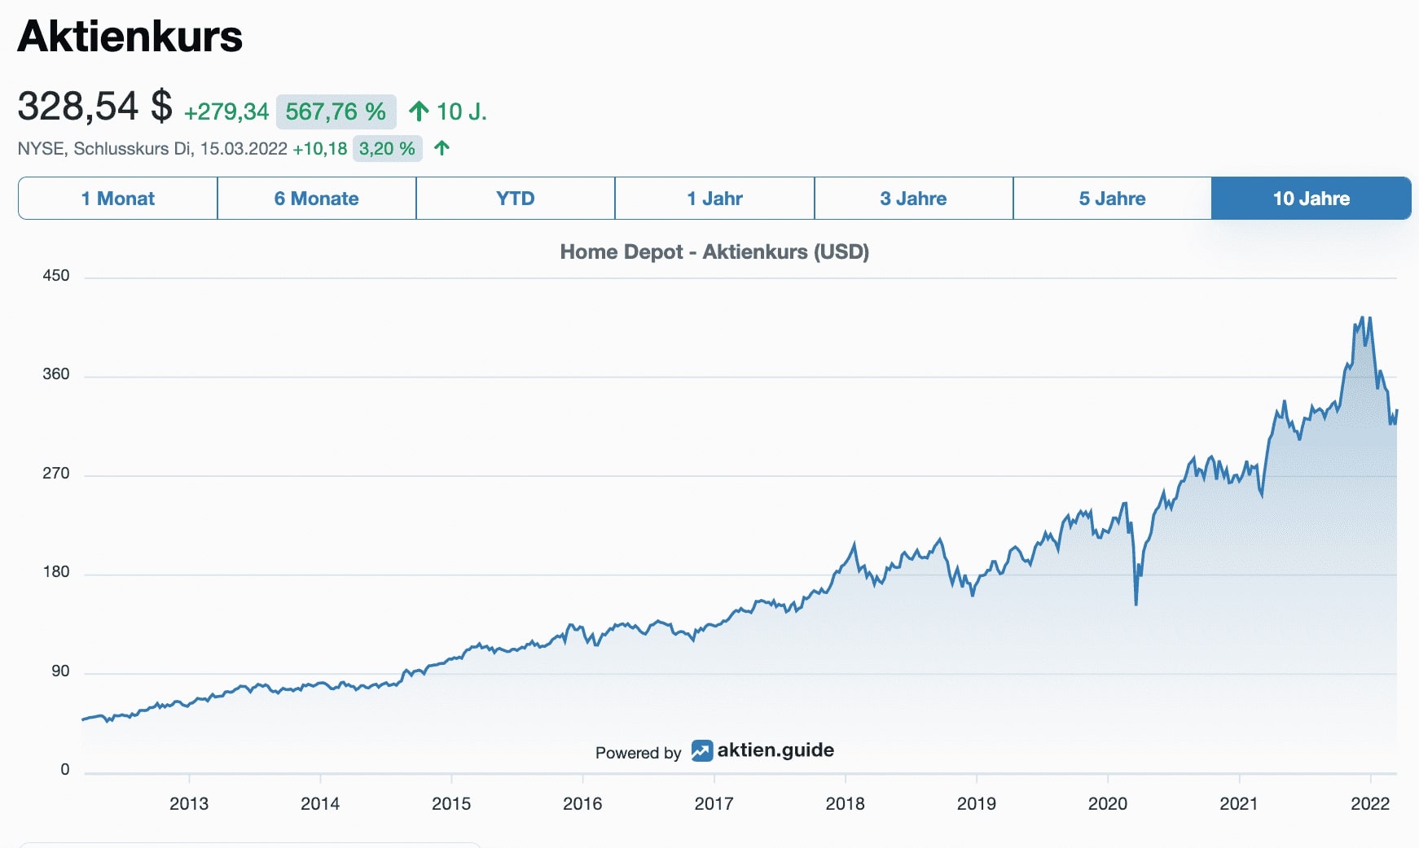The height and width of the screenshot is (848, 1419).
Task: Click the Home Depot - Aktienkurs (USD) chart title
Action: point(714,251)
